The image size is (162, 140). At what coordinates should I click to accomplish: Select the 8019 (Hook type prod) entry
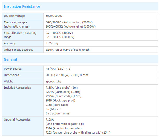[x=60, y=100]
